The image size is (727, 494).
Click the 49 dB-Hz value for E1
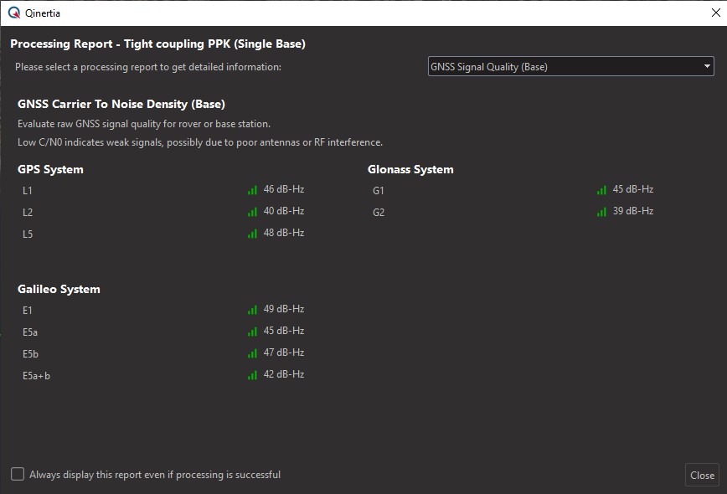coord(283,309)
